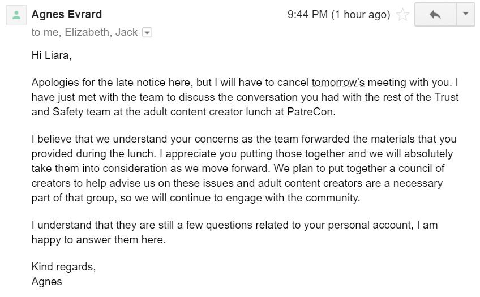The image size is (480, 297).
Task: Click the "(1 hour ago)" relative time
Action: (361, 14)
